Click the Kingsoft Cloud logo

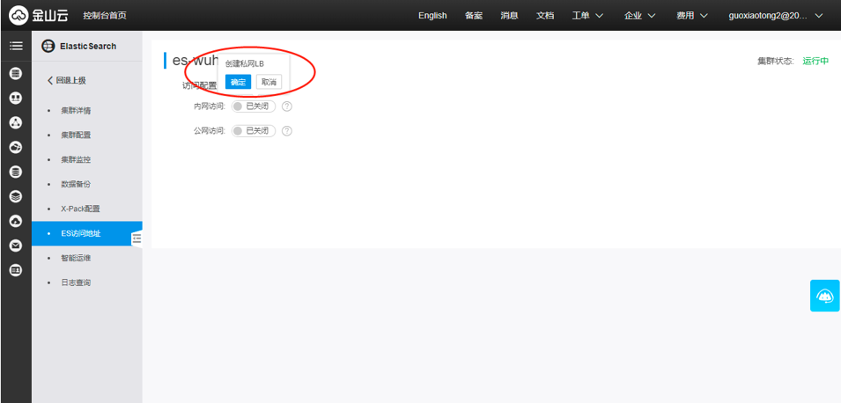tap(38, 16)
